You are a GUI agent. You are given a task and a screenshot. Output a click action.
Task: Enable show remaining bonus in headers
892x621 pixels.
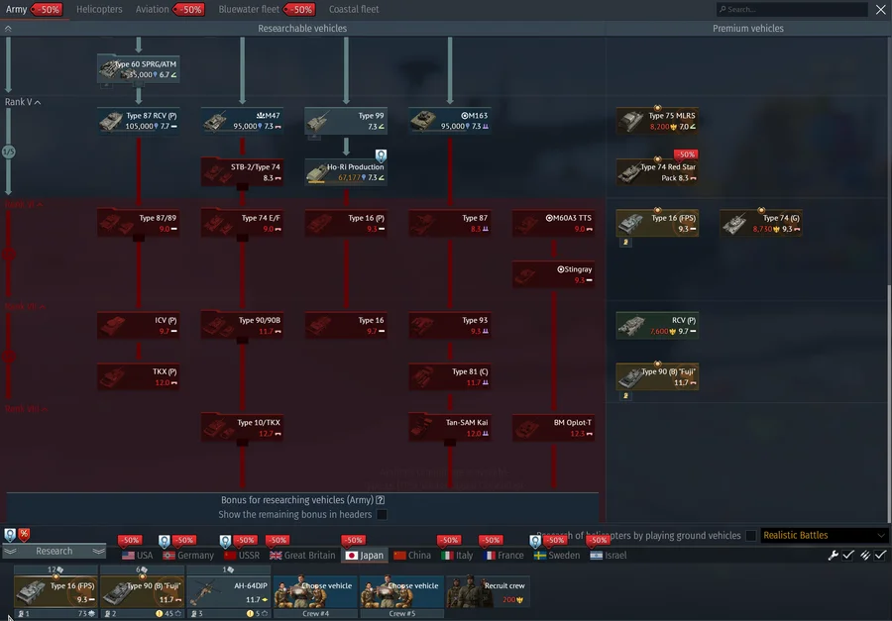pyautogui.click(x=382, y=515)
